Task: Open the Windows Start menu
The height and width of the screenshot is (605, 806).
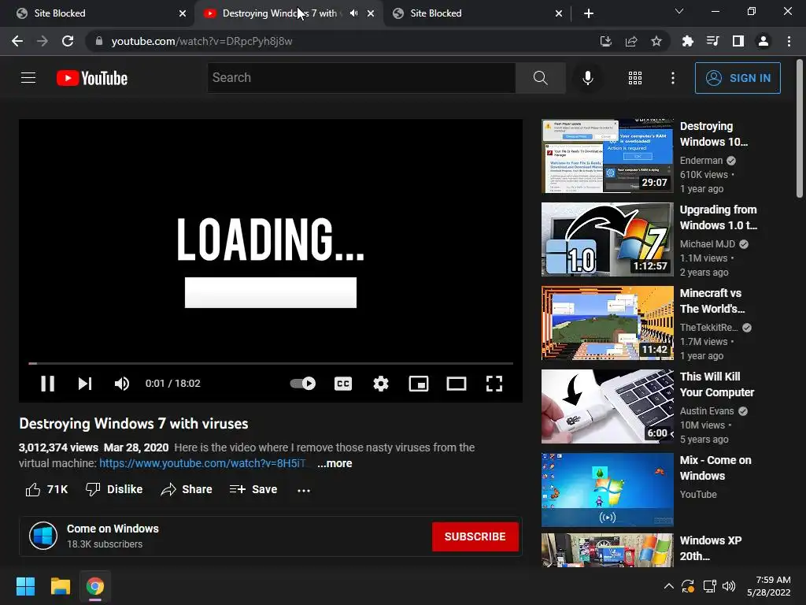Action: pyautogui.click(x=25, y=586)
